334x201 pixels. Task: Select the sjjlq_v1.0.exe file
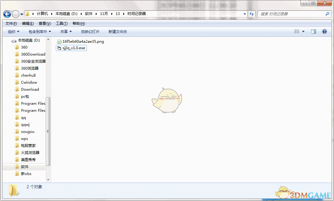pos(71,48)
